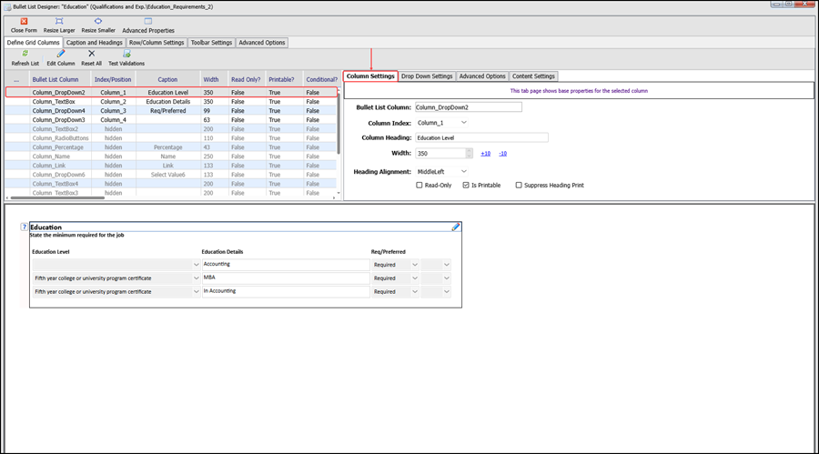Viewport: 819px width, 454px height.
Task: Open Advanced Properties from toolbar
Action: pyautogui.click(x=148, y=25)
